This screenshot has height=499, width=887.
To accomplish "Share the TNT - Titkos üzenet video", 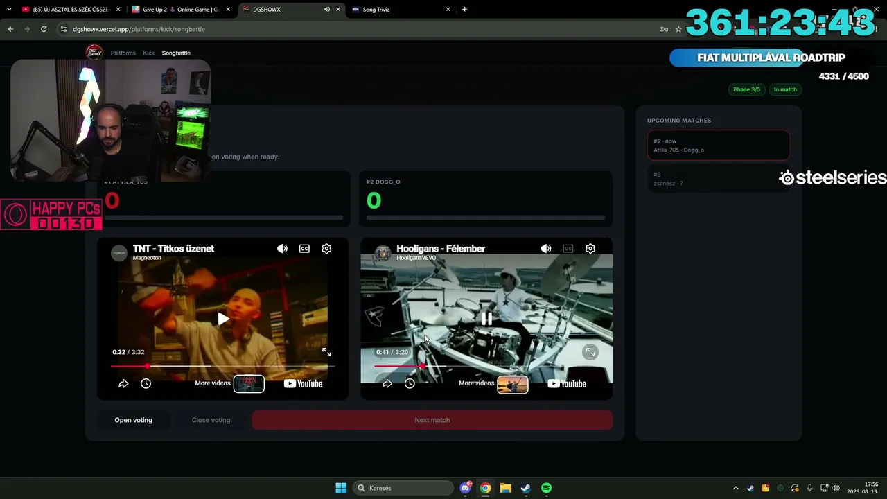I will pyautogui.click(x=123, y=383).
